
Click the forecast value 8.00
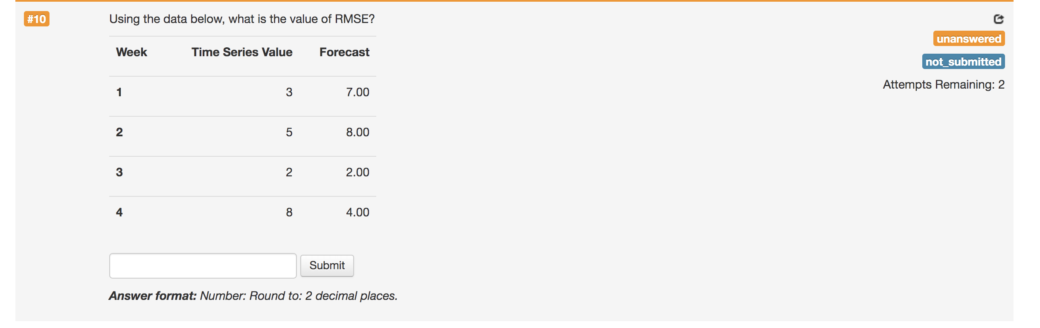click(357, 132)
